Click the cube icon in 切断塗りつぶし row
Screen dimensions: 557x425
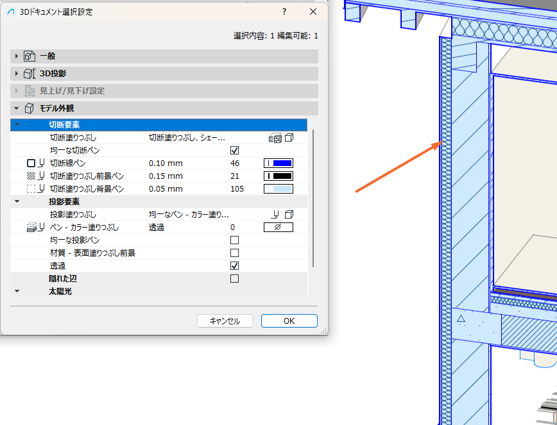point(289,137)
